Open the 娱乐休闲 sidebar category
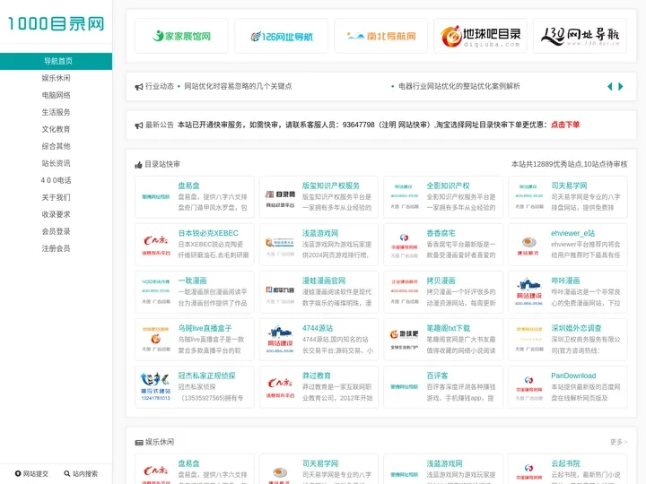The height and width of the screenshot is (484, 646). tap(56, 78)
